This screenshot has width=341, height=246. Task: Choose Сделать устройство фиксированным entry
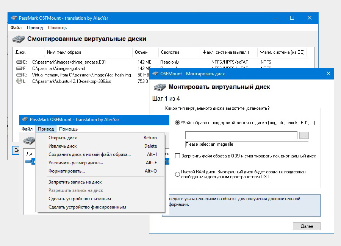pyautogui.click(x=100, y=207)
